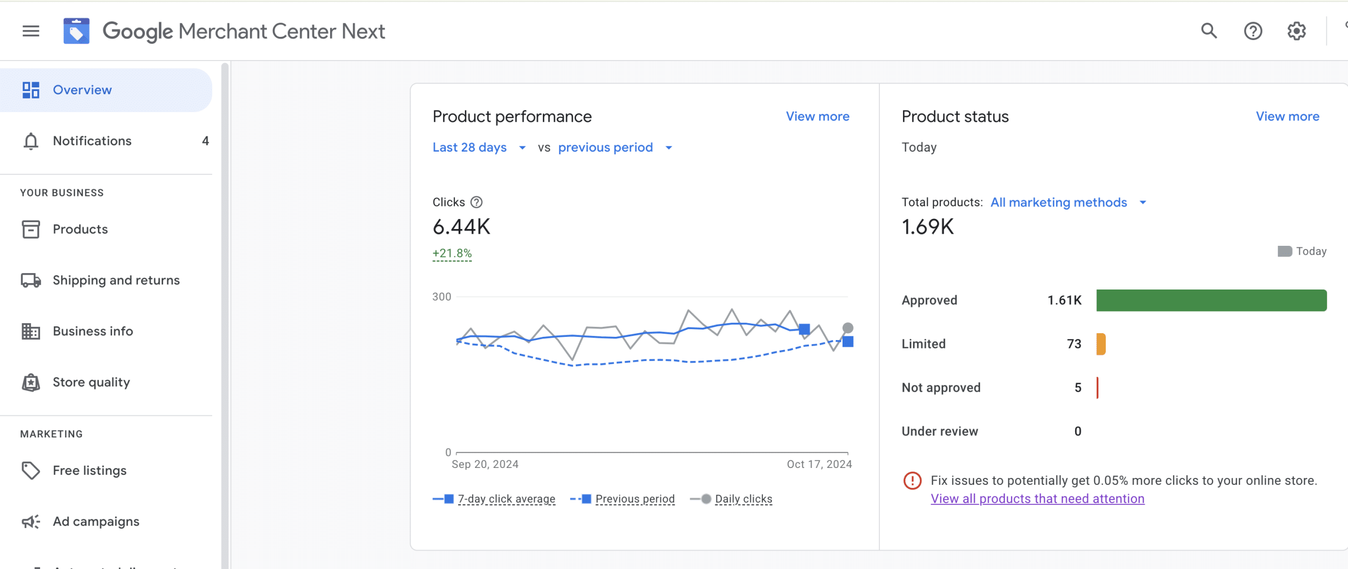Click the 6.44K clicks value

point(461,227)
